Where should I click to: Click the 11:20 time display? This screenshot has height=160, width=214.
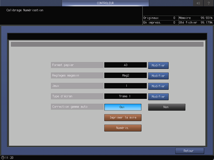[x=10, y=158]
